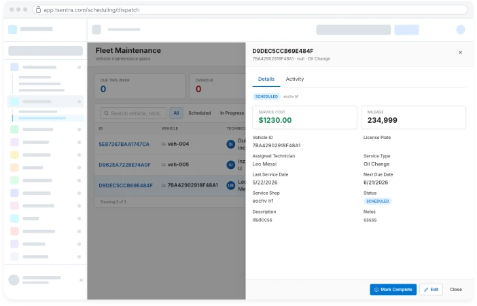
Task: Click vehicle 7BA42902918F48A1 in table row
Action: (x=192, y=185)
